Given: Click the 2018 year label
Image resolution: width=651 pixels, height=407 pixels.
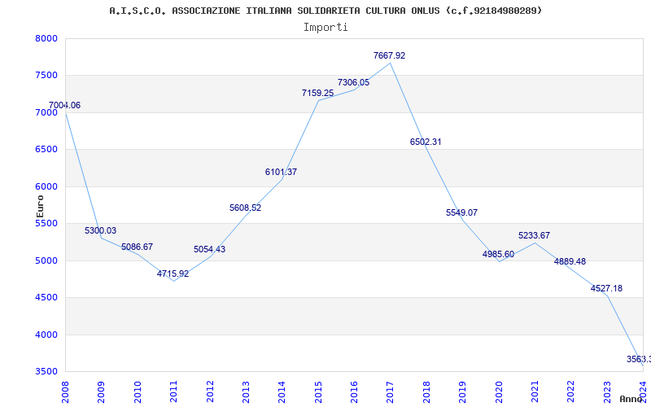Looking at the screenshot, I should point(426,392).
